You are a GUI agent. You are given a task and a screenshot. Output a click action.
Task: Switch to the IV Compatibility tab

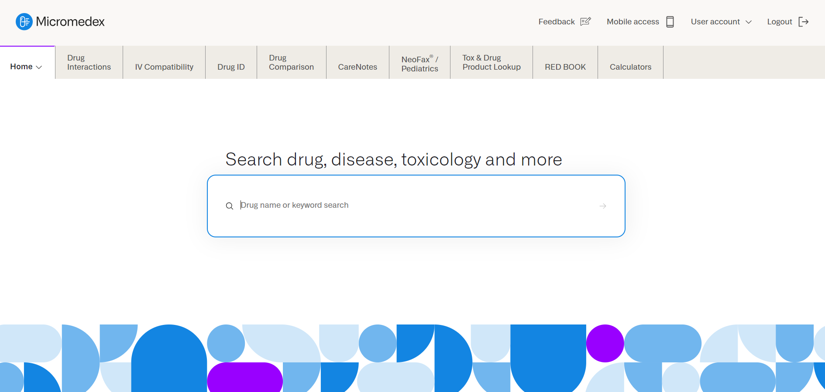(164, 67)
